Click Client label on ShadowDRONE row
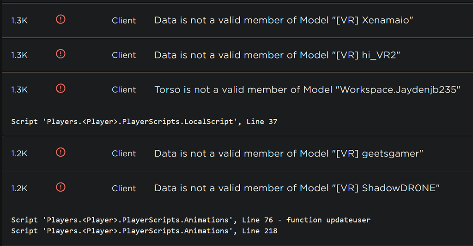Screen dimensions: 473x246 pos(124,188)
